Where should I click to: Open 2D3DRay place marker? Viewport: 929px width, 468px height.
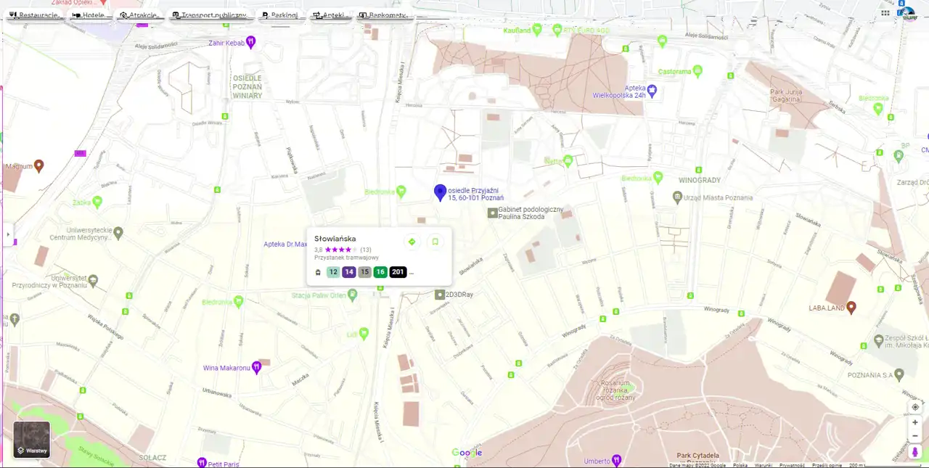[439, 294]
